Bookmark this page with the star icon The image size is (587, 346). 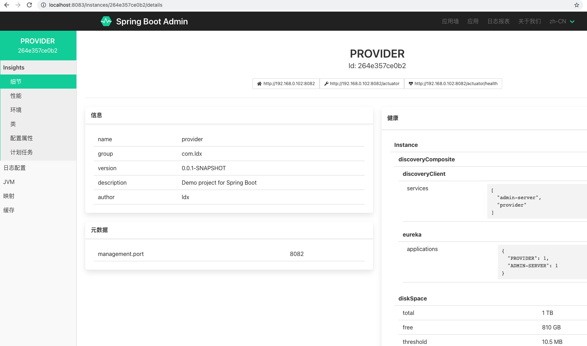[x=577, y=5]
